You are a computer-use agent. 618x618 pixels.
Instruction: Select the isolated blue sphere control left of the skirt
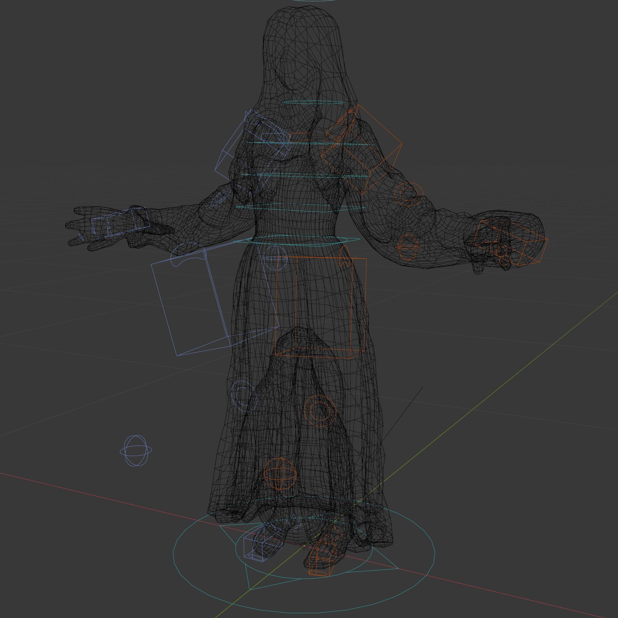pos(135,451)
